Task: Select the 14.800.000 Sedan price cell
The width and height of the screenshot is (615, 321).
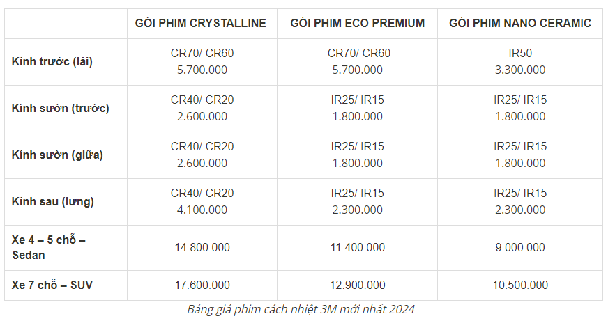Action: pos(202,247)
